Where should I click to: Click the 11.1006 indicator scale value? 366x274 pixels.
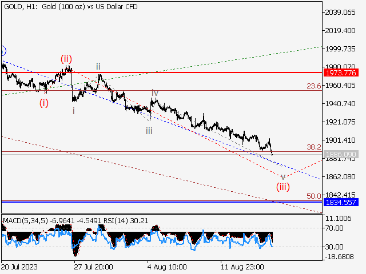tap(338, 219)
